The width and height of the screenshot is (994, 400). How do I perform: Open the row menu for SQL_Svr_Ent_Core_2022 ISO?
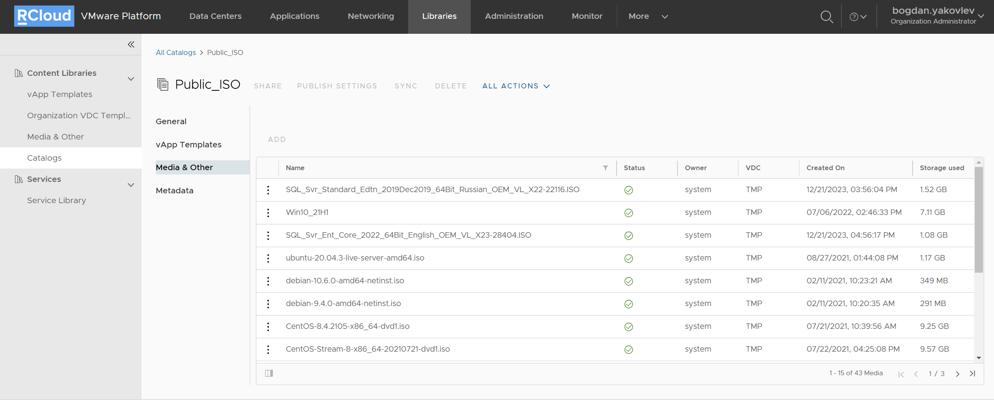[268, 236]
